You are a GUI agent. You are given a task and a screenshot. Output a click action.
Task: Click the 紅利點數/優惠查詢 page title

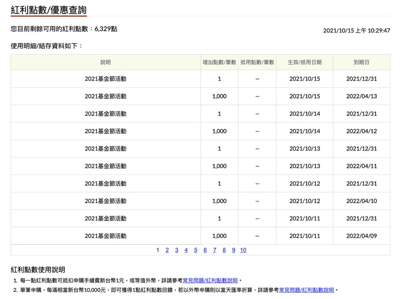[49, 10]
